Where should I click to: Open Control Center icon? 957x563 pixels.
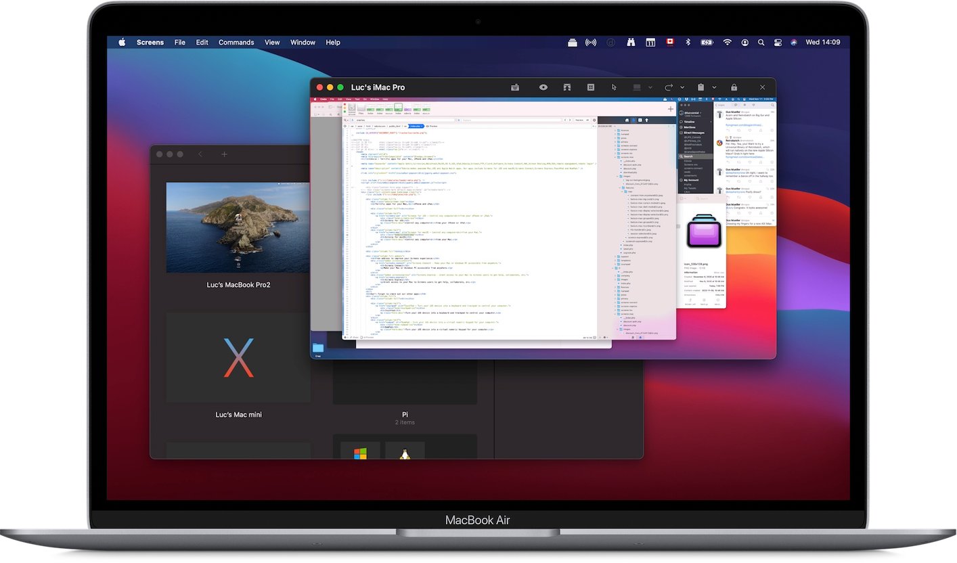(778, 42)
